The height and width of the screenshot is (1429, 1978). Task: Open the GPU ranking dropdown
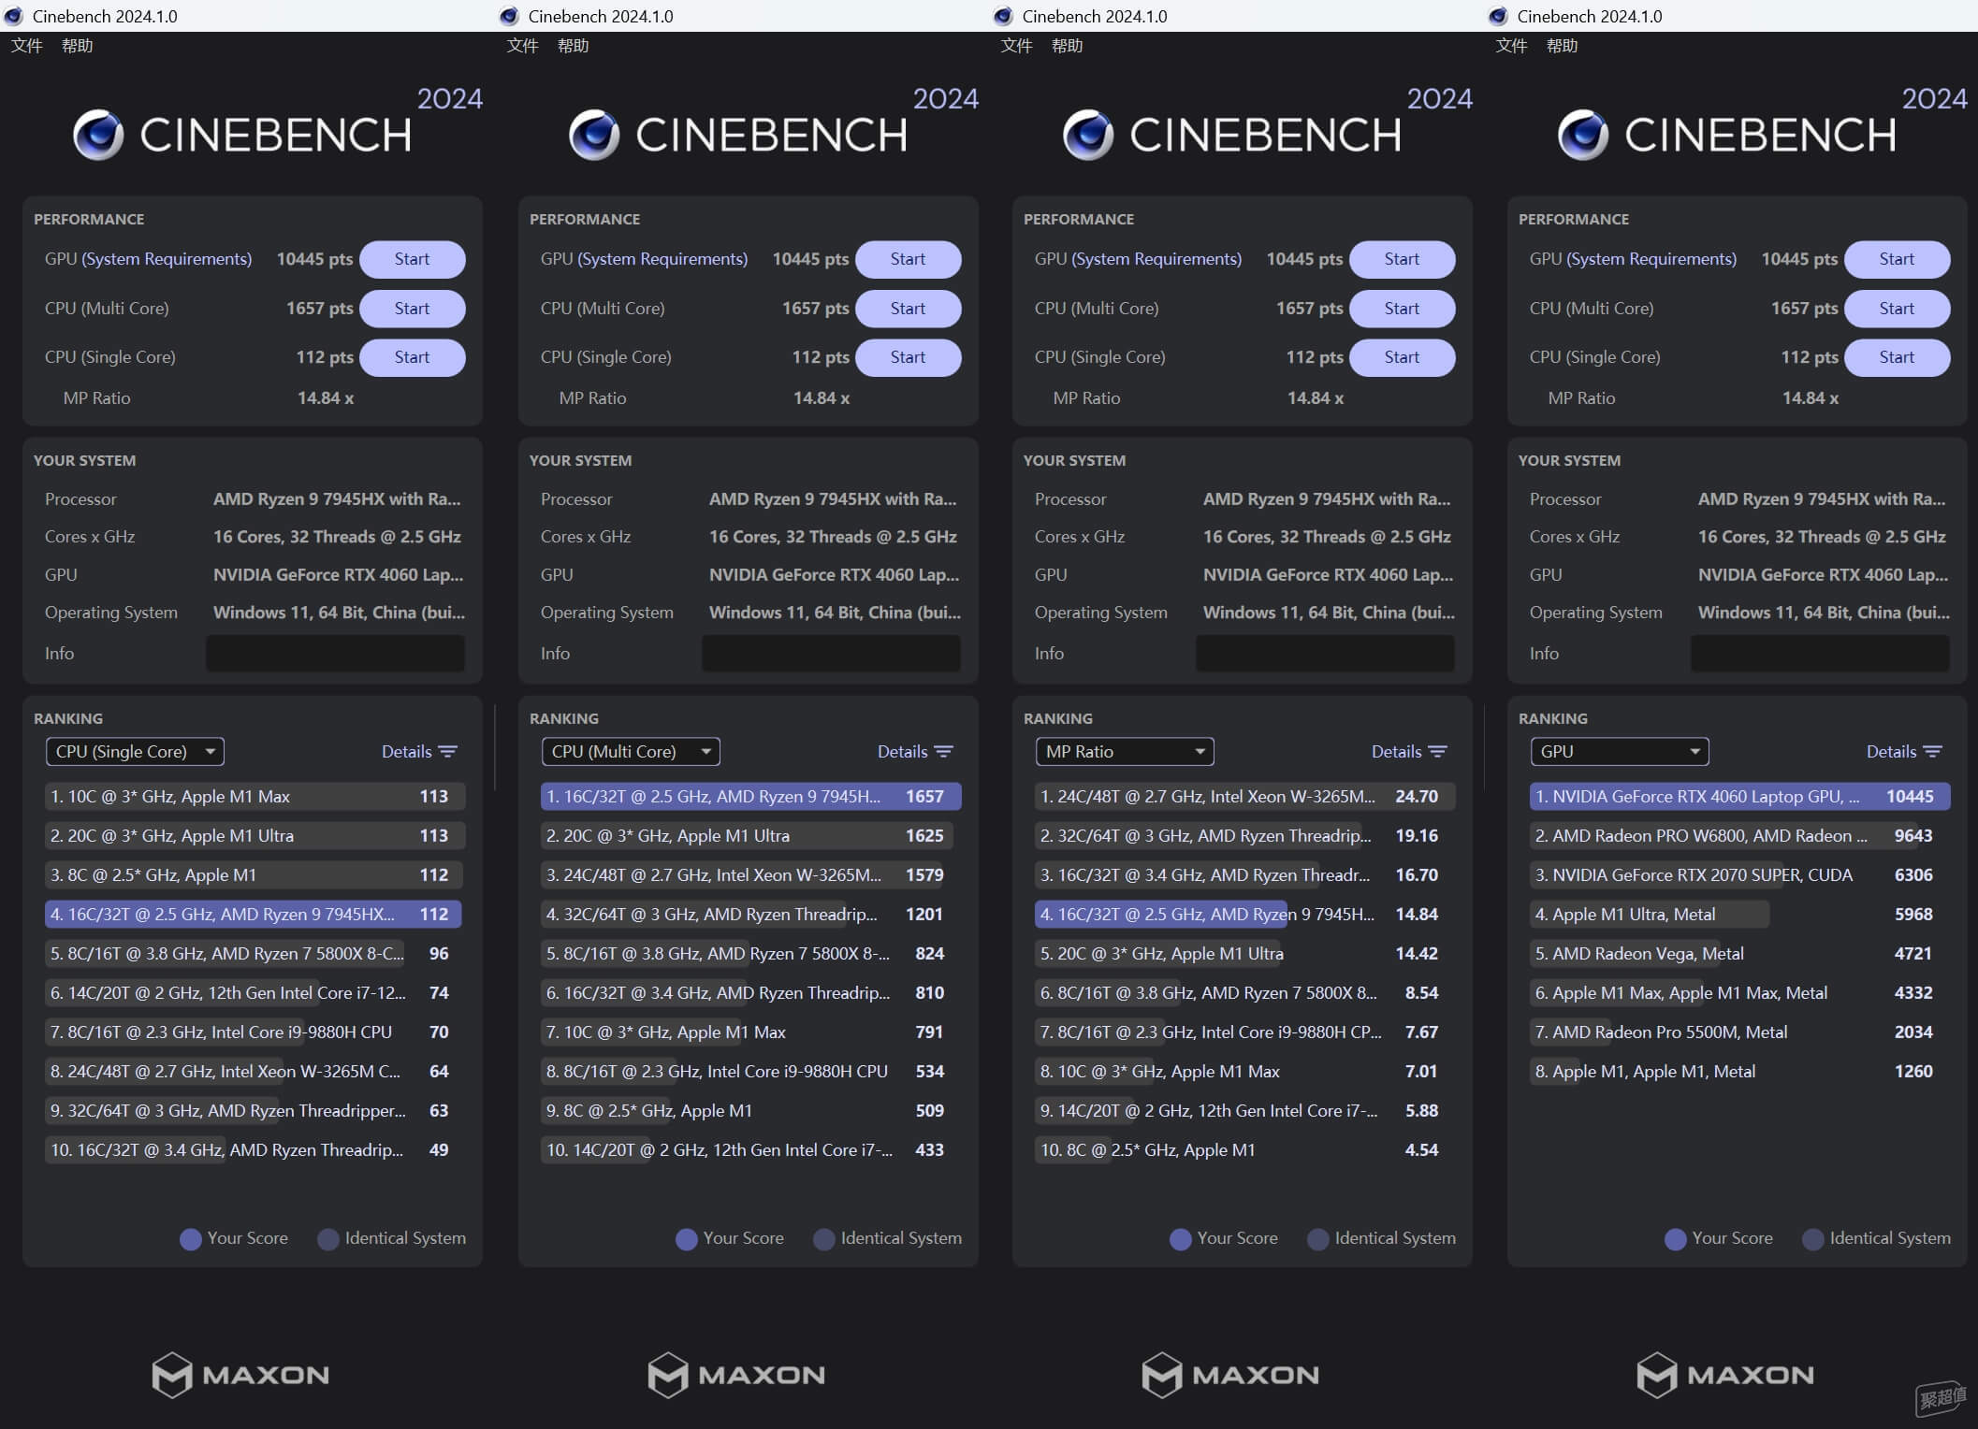1620,752
